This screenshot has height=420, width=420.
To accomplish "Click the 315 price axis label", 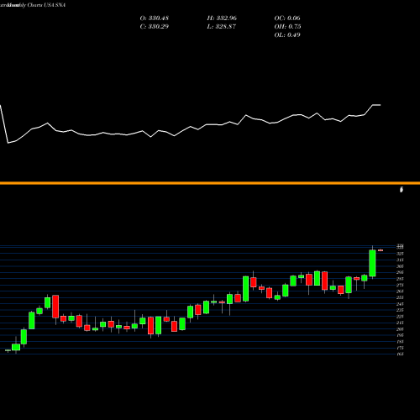I will click(x=400, y=260).
